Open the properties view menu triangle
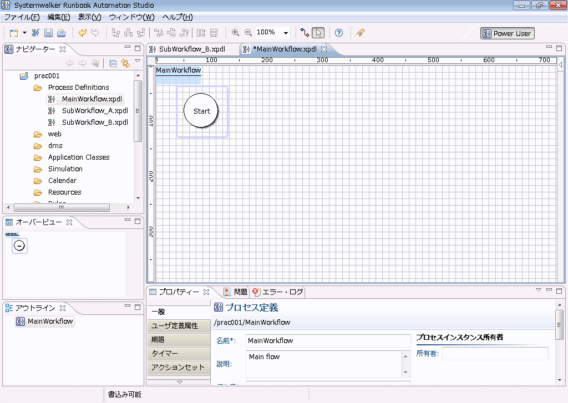 tap(538, 290)
